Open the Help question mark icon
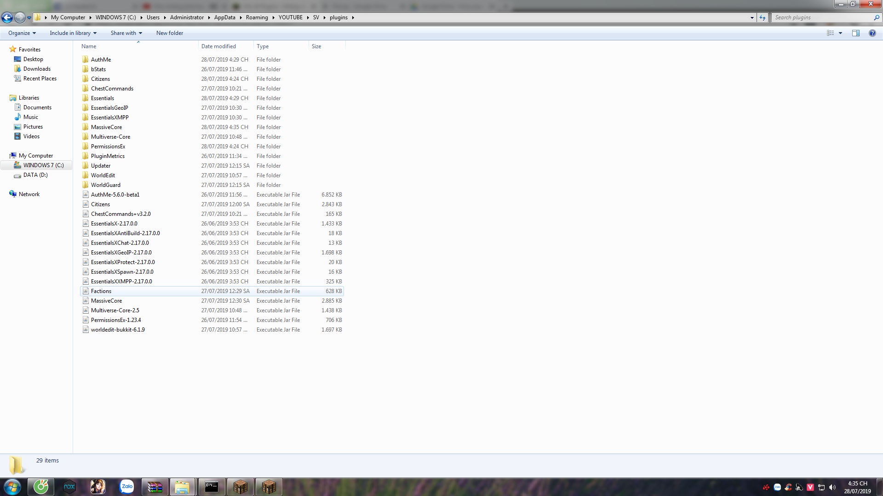This screenshot has width=883, height=496. click(872, 33)
